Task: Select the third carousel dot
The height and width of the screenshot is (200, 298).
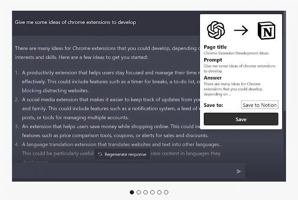Action: pyautogui.click(x=146, y=192)
